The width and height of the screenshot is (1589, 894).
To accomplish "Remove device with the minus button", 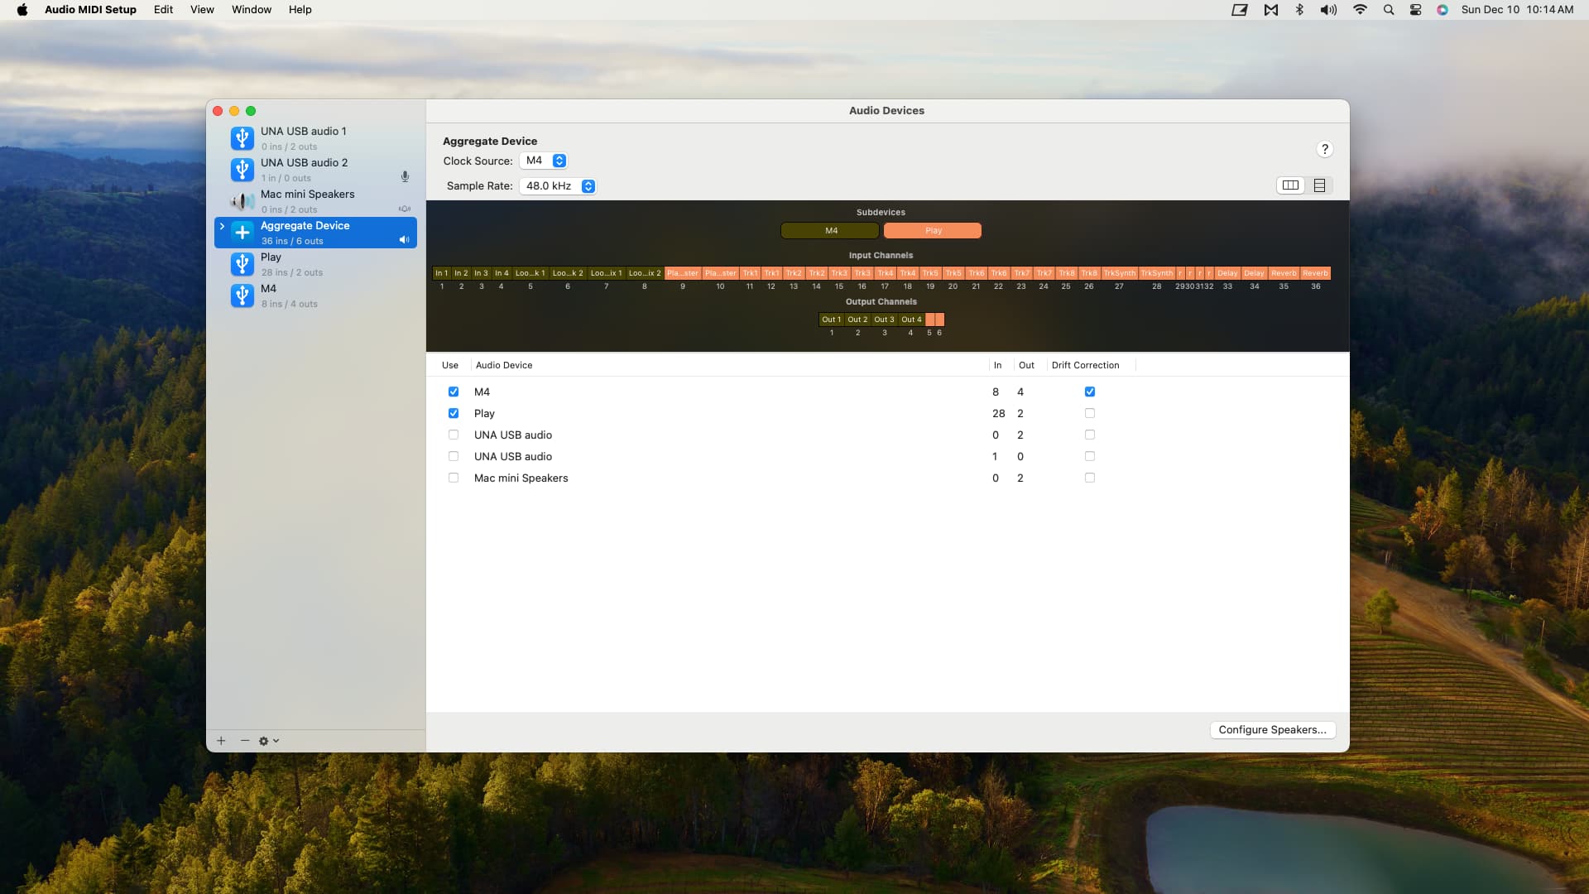I will pyautogui.click(x=245, y=741).
